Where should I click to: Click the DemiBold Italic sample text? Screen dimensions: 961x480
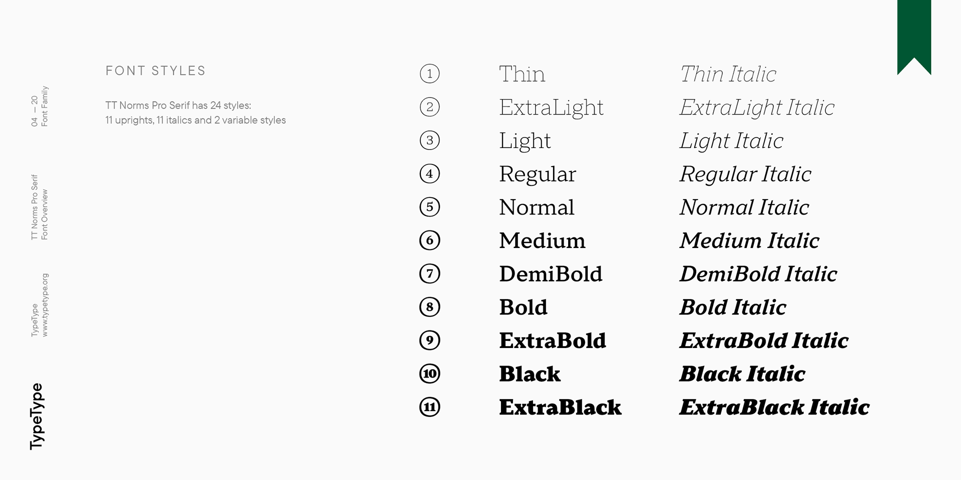pos(758,274)
